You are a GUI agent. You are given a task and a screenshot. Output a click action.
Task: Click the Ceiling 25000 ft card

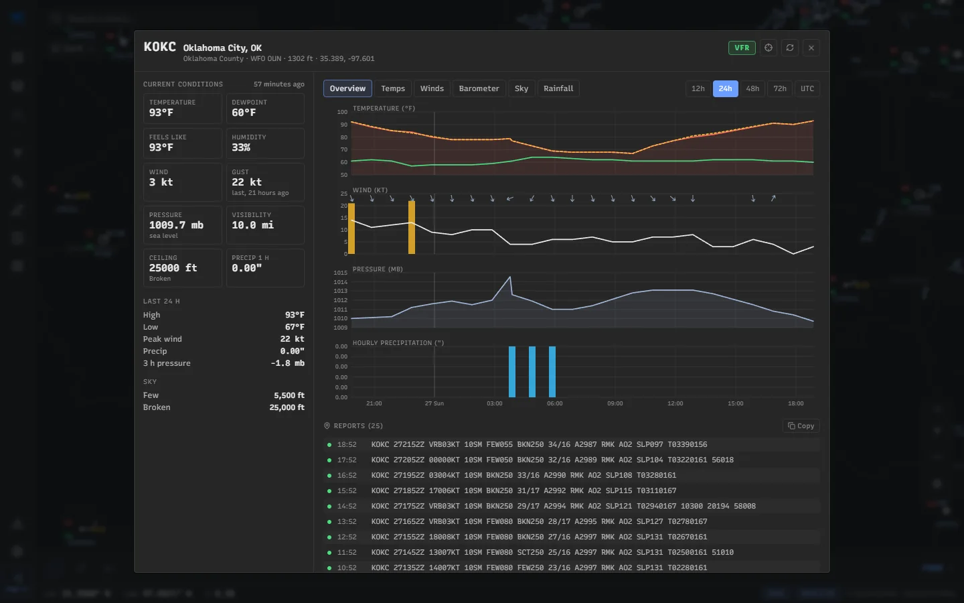coord(182,268)
